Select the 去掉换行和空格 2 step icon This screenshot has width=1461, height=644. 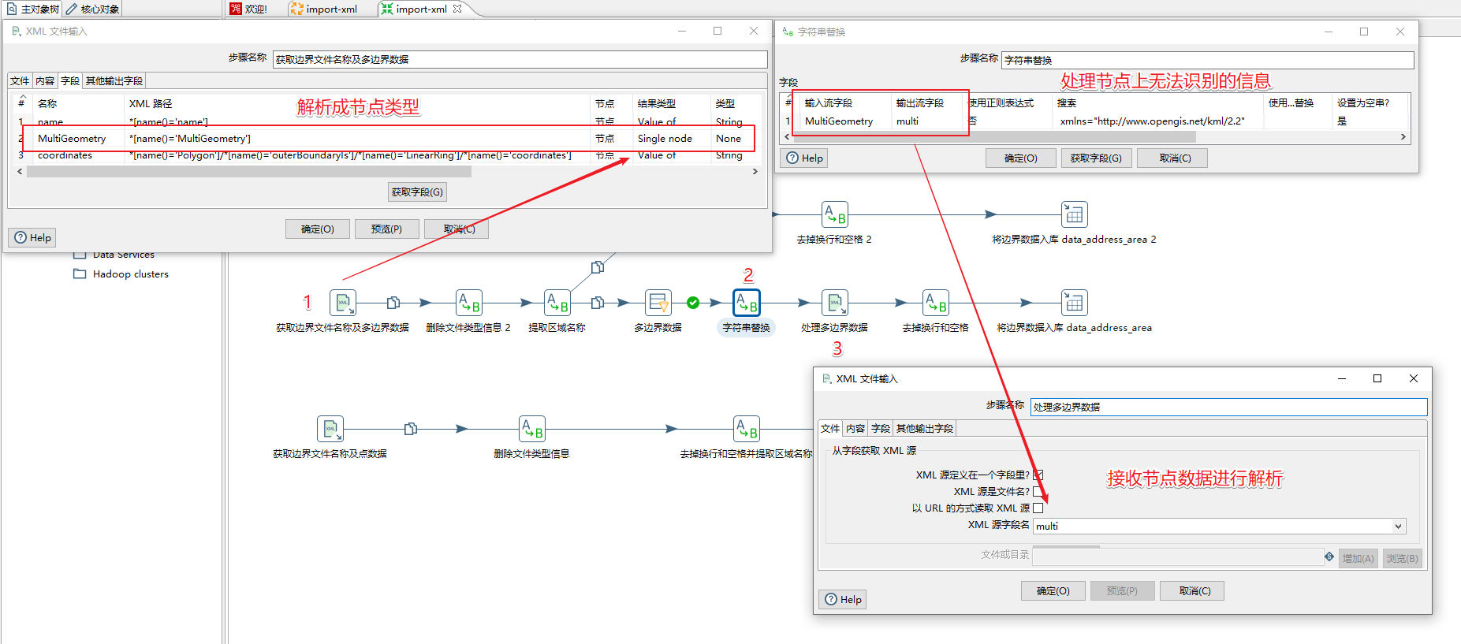[x=835, y=214]
